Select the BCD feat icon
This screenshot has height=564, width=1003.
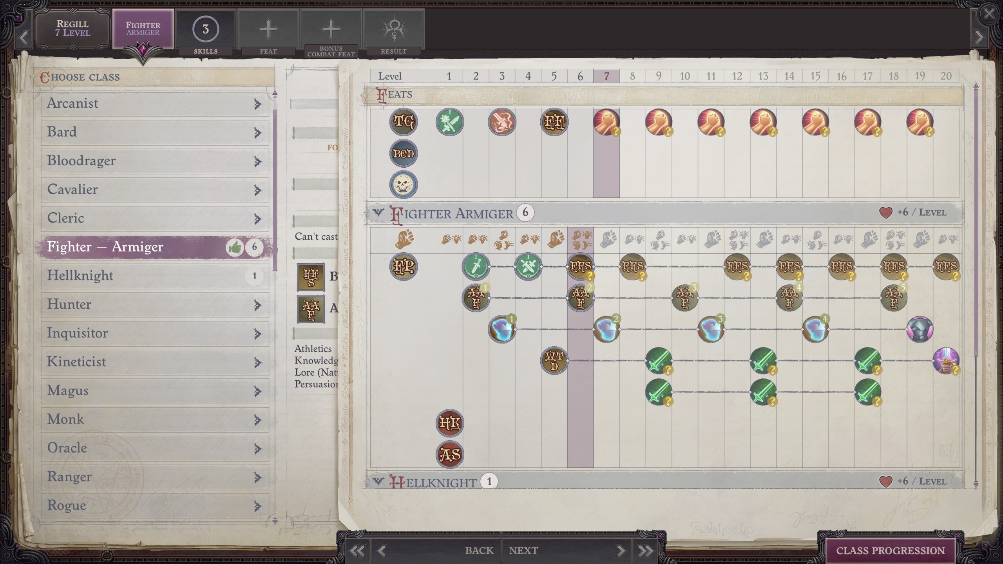(x=403, y=153)
